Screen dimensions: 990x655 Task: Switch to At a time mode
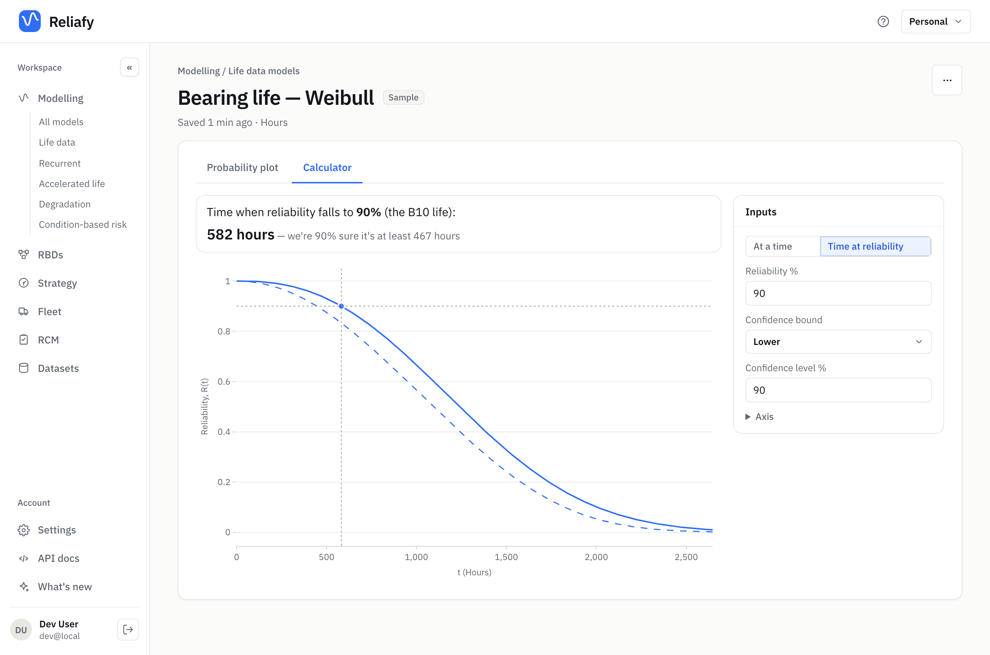tap(783, 246)
